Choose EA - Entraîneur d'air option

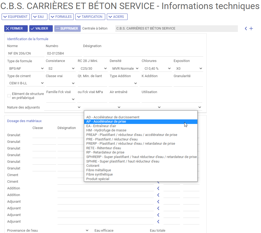click(141, 126)
